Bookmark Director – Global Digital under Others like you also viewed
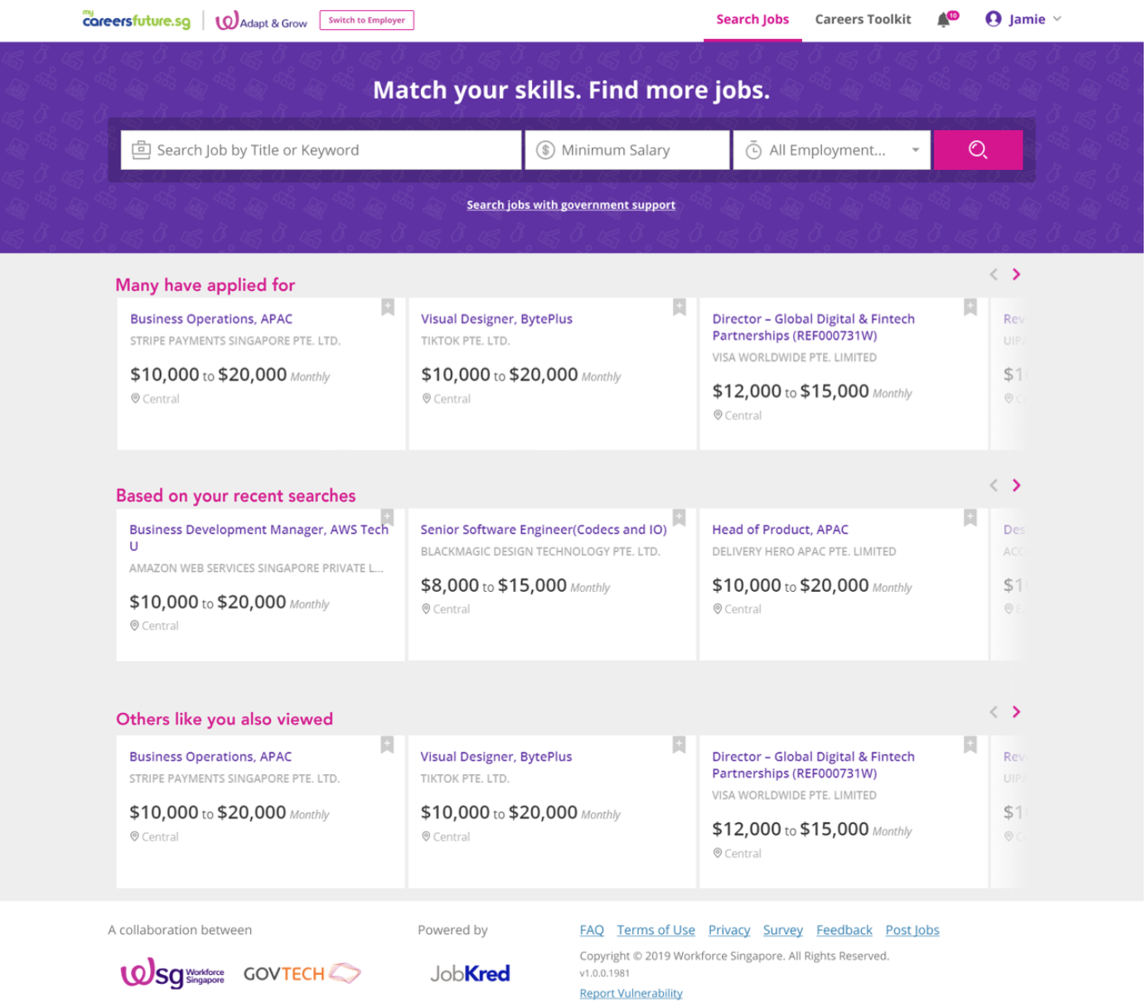Image resolution: width=1147 pixels, height=1008 pixels. pyautogui.click(x=972, y=746)
